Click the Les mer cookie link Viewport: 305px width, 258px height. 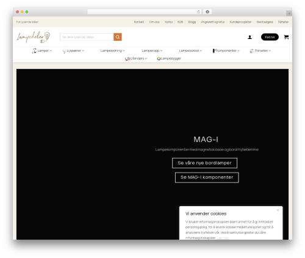(223, 238)
